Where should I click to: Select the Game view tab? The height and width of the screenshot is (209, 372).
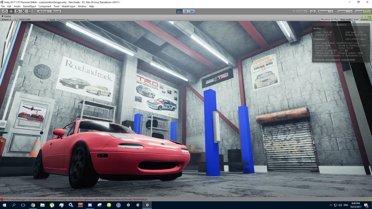click(7, 16)
